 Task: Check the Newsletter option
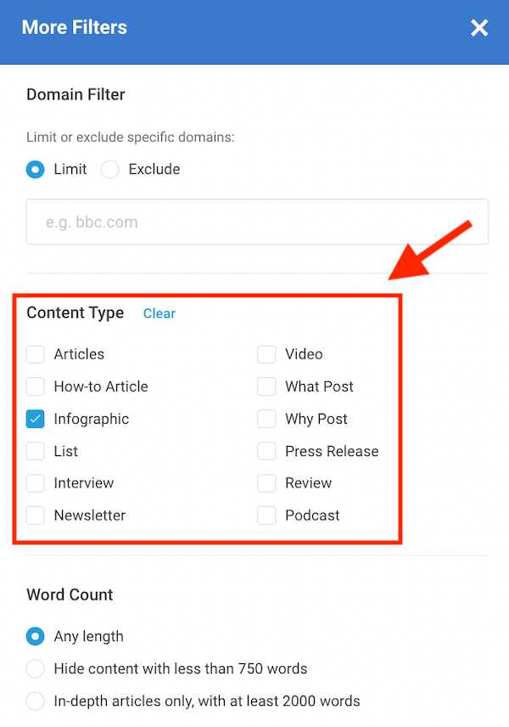(x=36, y=516)
